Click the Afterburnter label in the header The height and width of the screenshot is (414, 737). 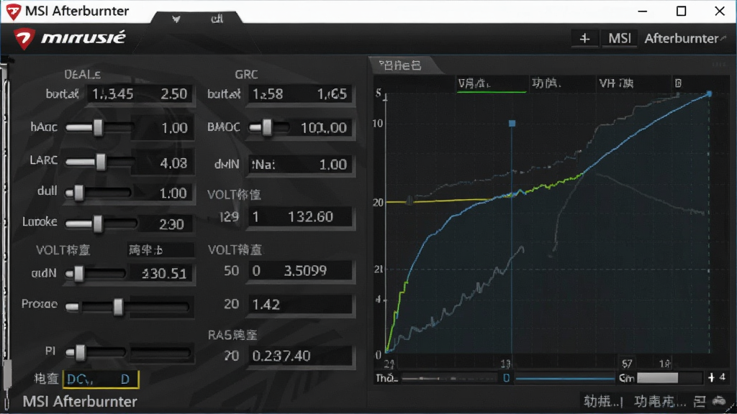pos(682,39)
